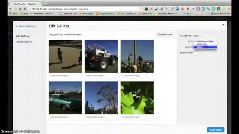
Task: Open the President's Choice bookmark
Action: click(41, 13)
